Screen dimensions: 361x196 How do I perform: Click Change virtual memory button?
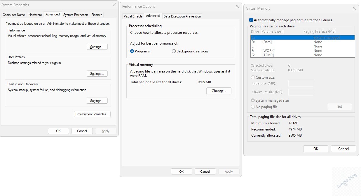[x=219, y=91]
